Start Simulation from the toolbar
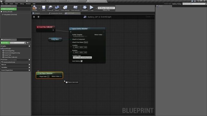 point(85,8)
